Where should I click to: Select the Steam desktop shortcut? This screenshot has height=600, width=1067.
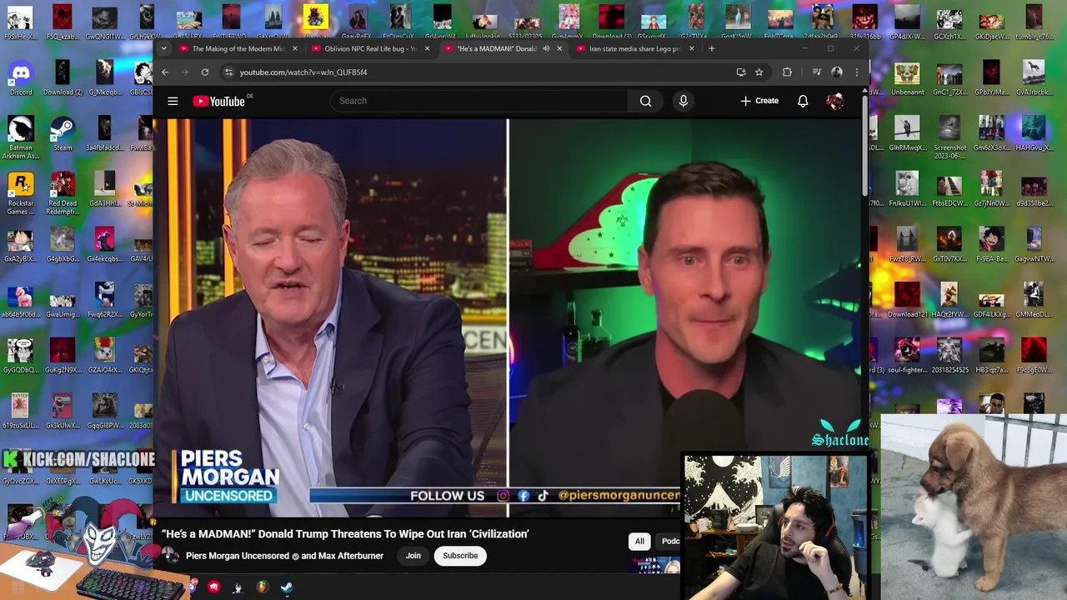point(63,133)
